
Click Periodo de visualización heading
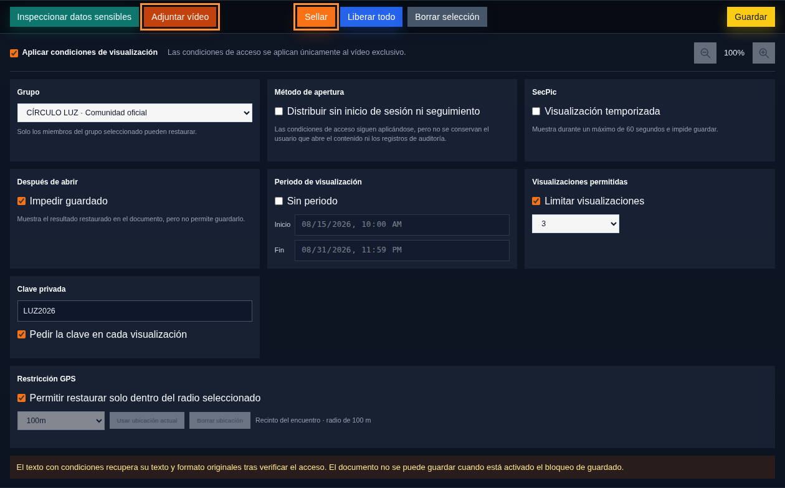pos(318,182)
